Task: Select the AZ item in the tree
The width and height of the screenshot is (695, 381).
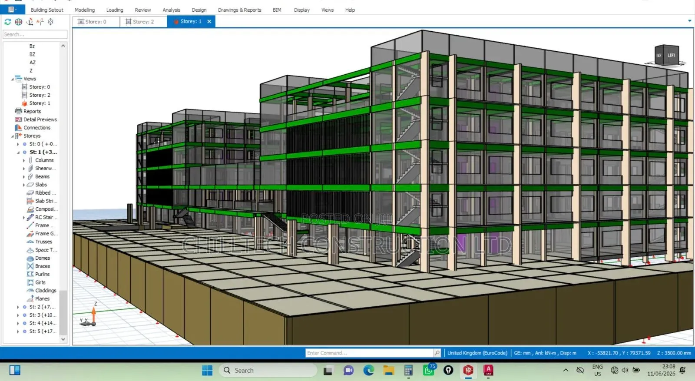Action: pos(33,63)
